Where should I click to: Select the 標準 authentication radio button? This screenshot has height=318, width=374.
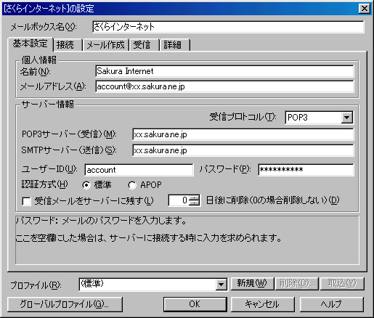click(86, 185)
